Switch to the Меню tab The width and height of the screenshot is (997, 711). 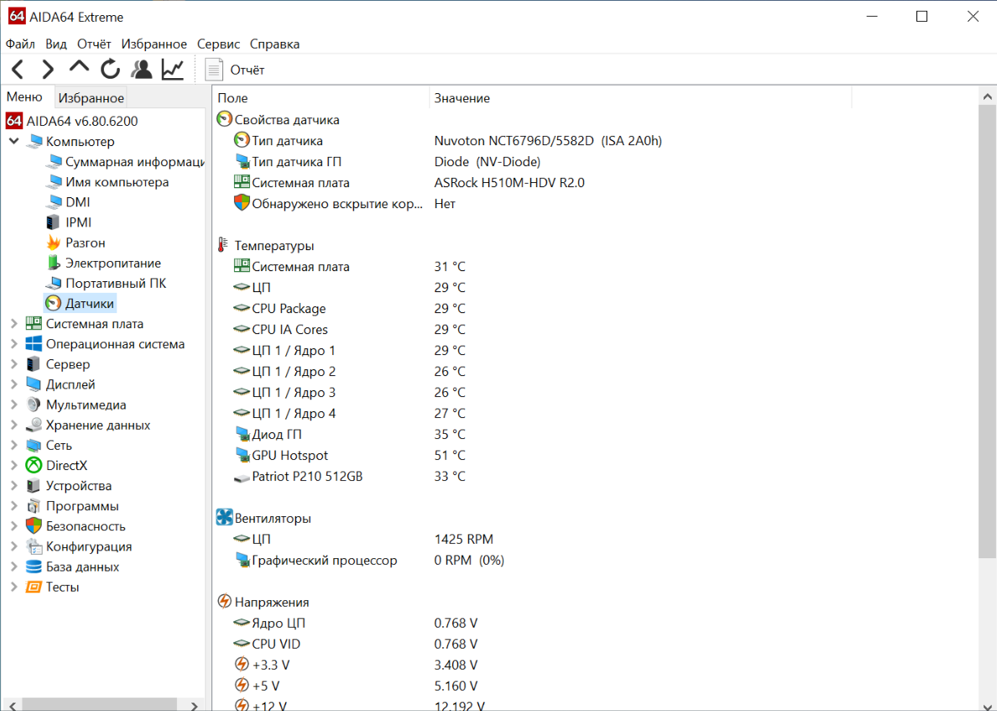point(25,97)
